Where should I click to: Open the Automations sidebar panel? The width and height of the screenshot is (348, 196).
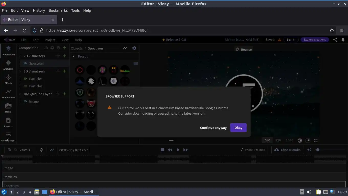tap(8, 93)
